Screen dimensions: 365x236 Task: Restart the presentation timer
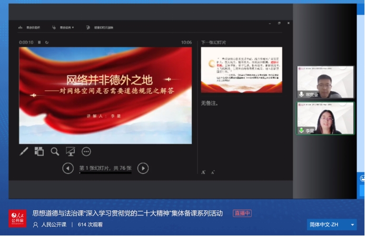47,42
